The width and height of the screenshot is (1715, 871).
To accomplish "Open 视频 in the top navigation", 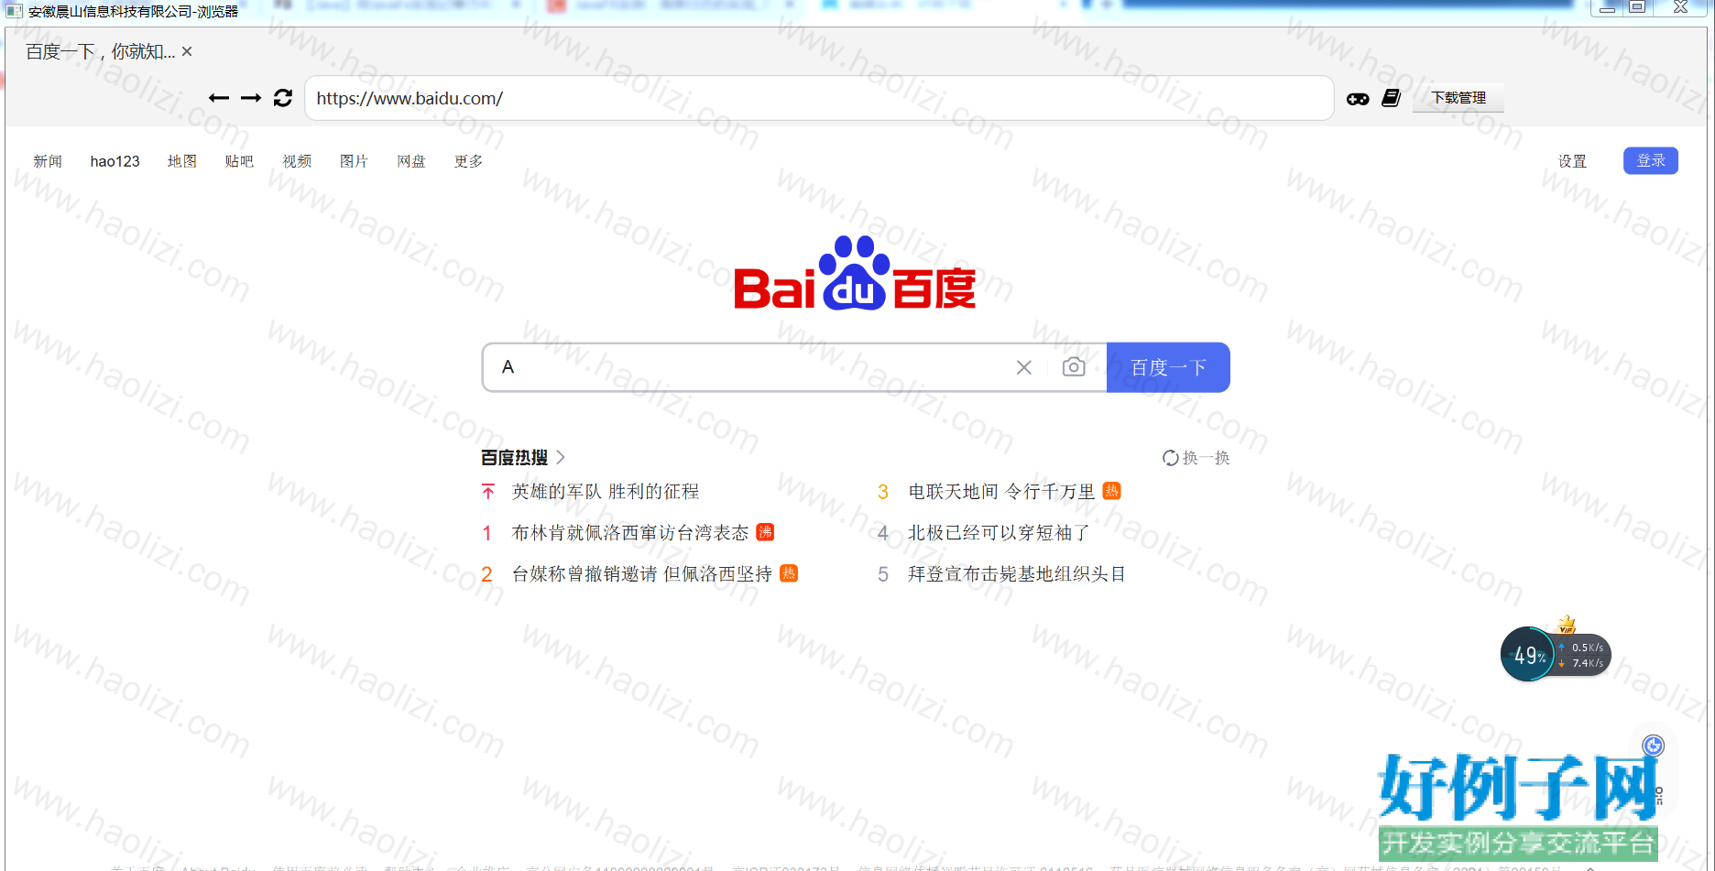I will pos(297,161).
